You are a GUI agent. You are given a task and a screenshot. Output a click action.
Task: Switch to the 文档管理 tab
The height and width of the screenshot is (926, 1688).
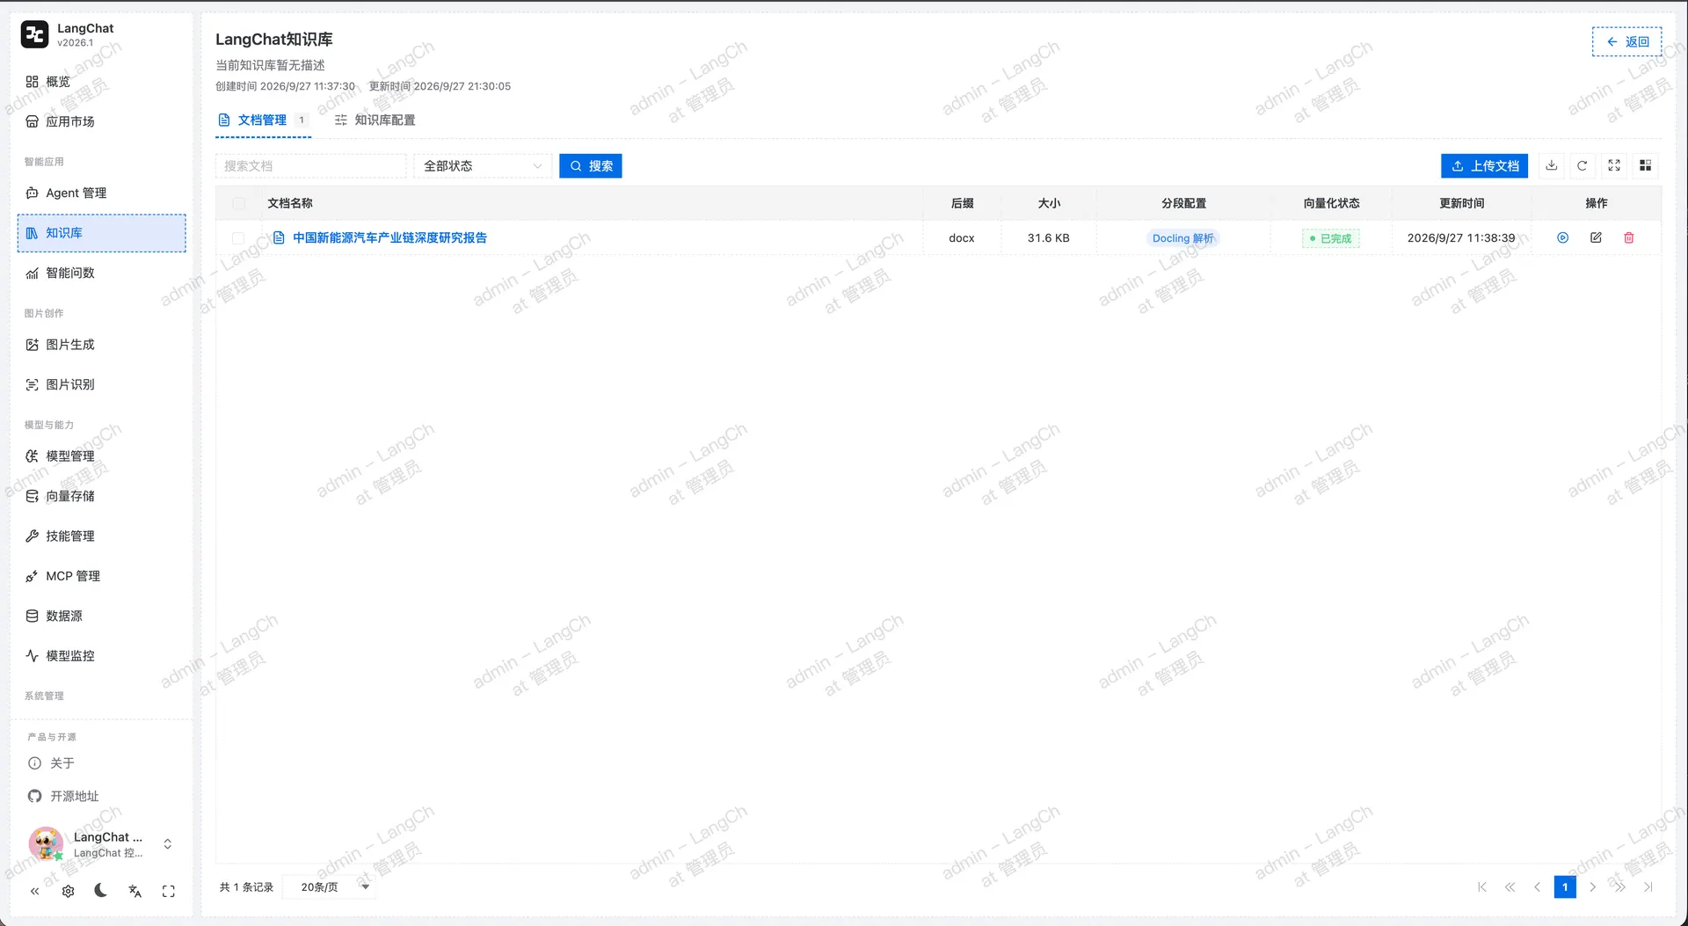pyautogui.click(x=262, y=120)
